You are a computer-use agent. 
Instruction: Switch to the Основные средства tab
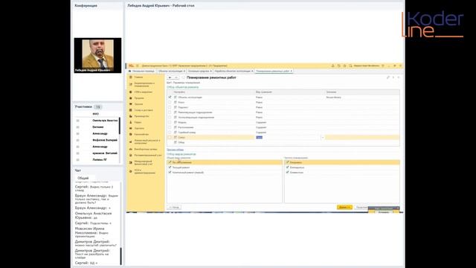pos(199,71)
